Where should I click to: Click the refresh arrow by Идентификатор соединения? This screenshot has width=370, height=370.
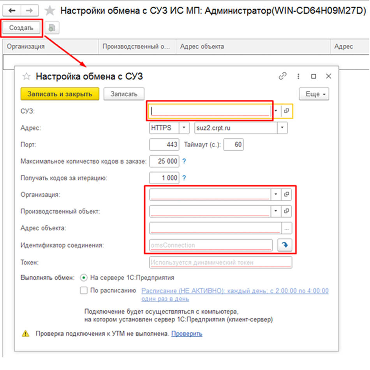[x=284, y=245]
